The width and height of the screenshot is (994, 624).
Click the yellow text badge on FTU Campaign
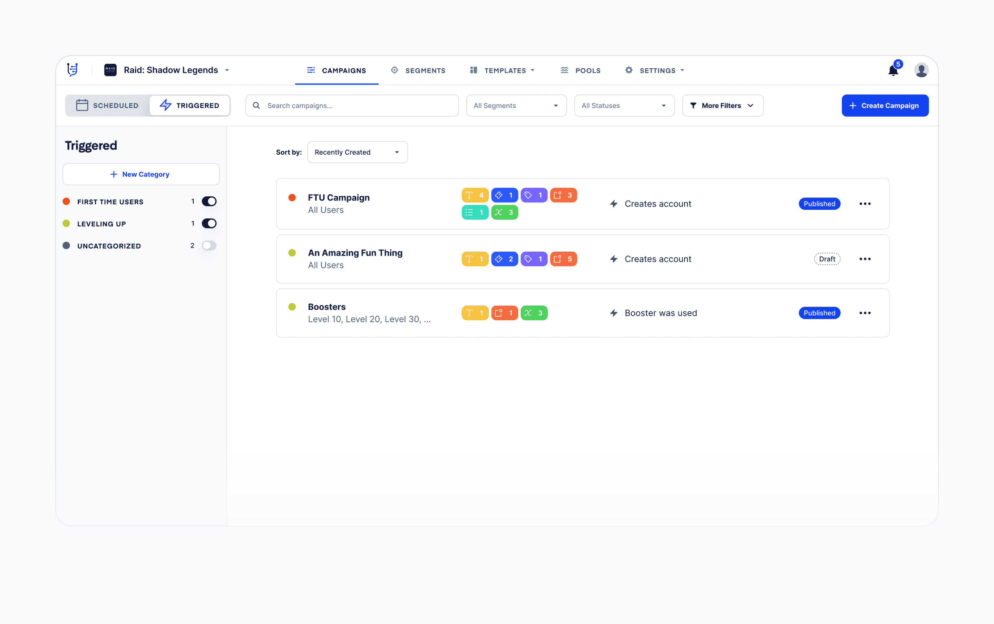475,195
